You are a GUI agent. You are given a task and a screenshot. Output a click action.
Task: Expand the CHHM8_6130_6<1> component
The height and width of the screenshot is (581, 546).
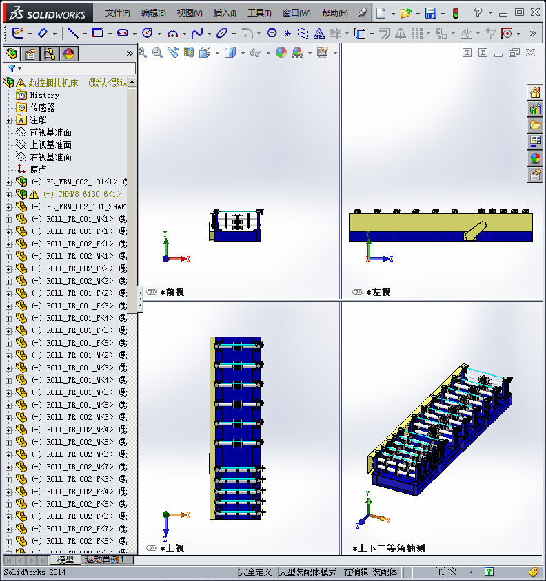click(x=8, y=195)
